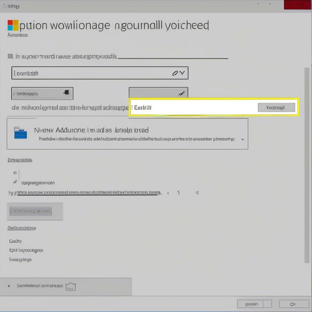Open the Destnandnlnes link
Image resolution: width=312 pixels, height=312 pixels.
pyautogui.click(x=22, y=228)
